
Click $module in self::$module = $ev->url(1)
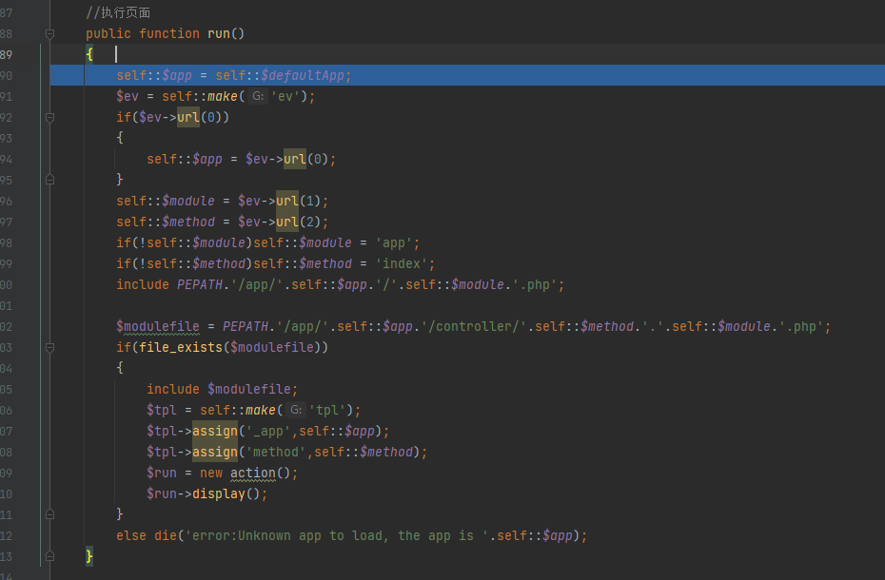tap(188, 201)
